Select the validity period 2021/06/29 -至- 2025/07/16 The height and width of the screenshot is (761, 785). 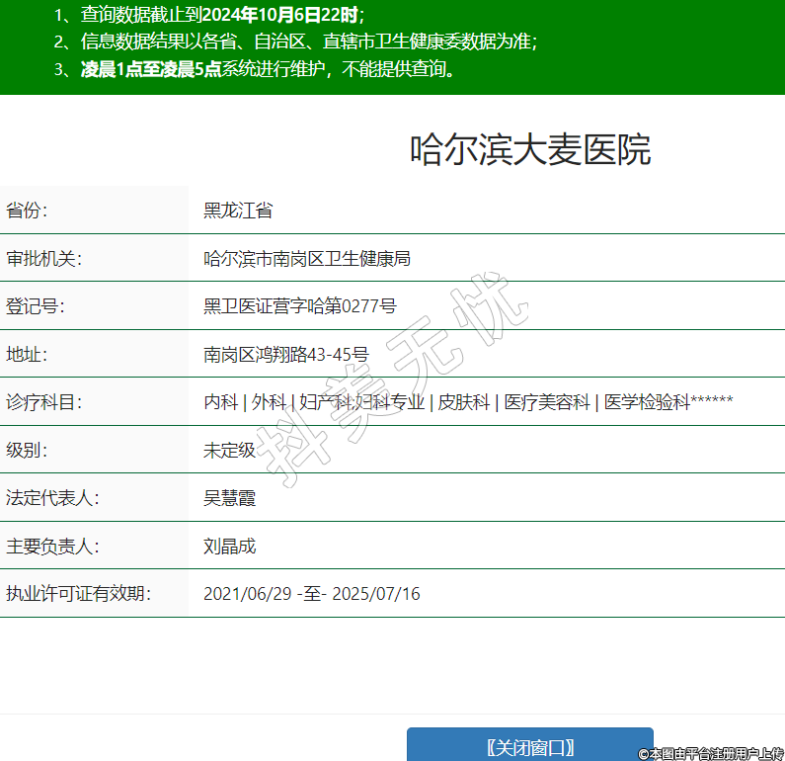[311, 594]
